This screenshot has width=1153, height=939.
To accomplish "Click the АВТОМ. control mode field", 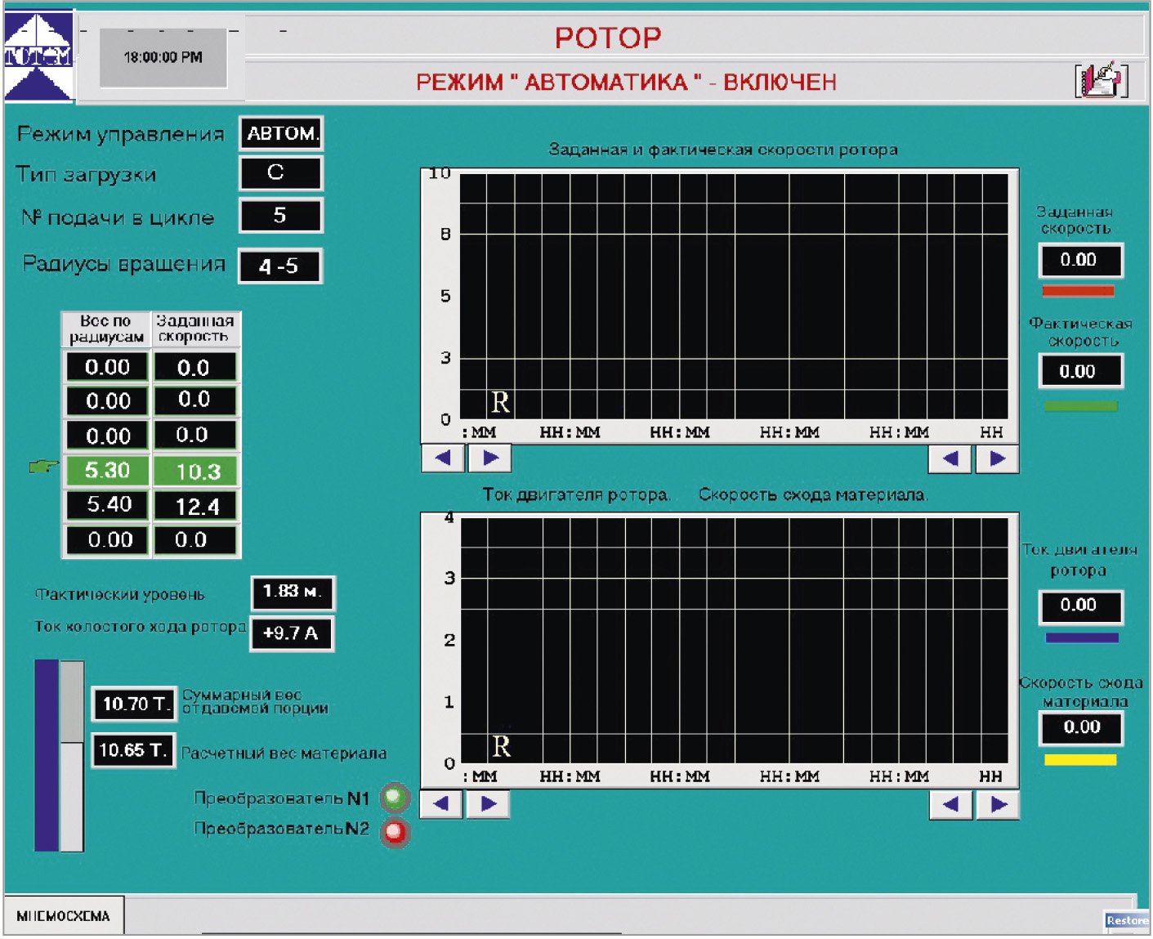I will [282, 133].
